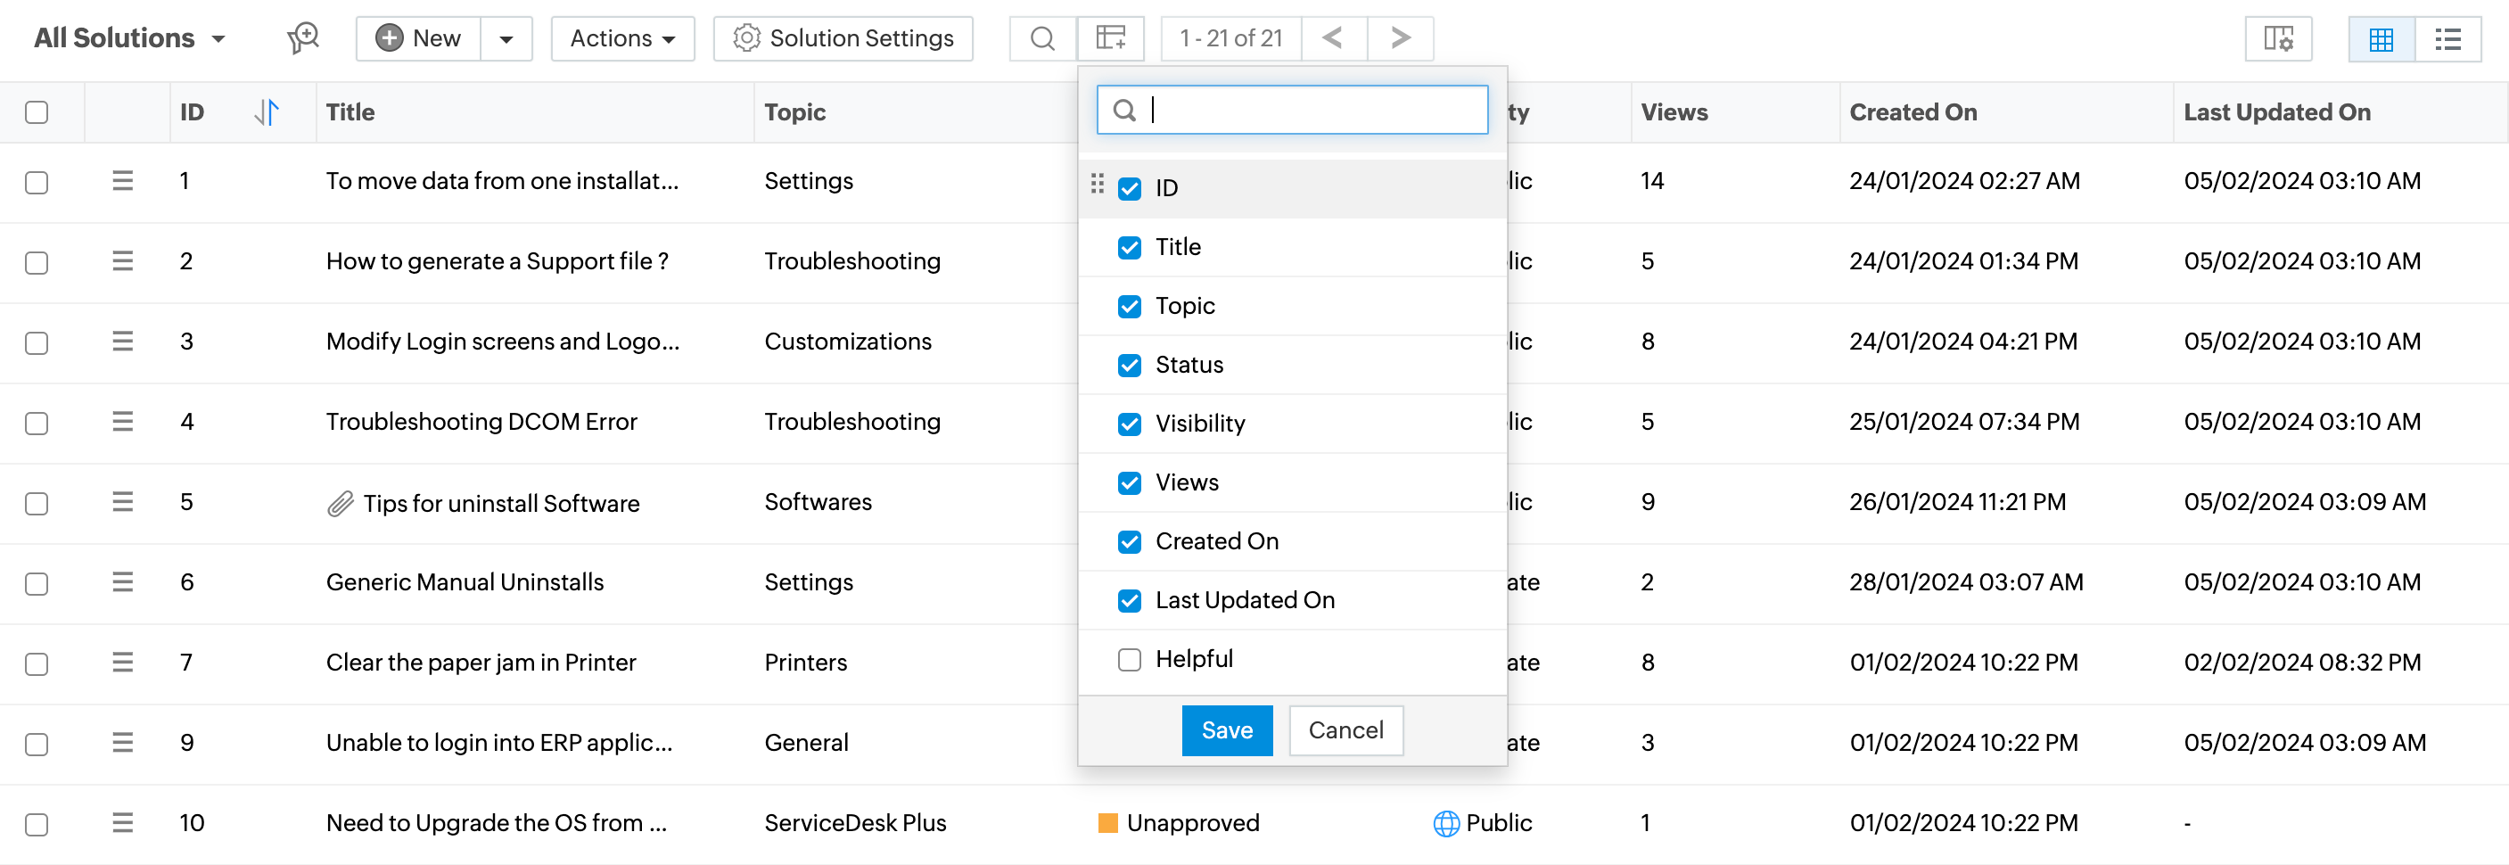Switch to list view icon
This screenshot has width=2509, height=865.
(x=2447, y=39)
